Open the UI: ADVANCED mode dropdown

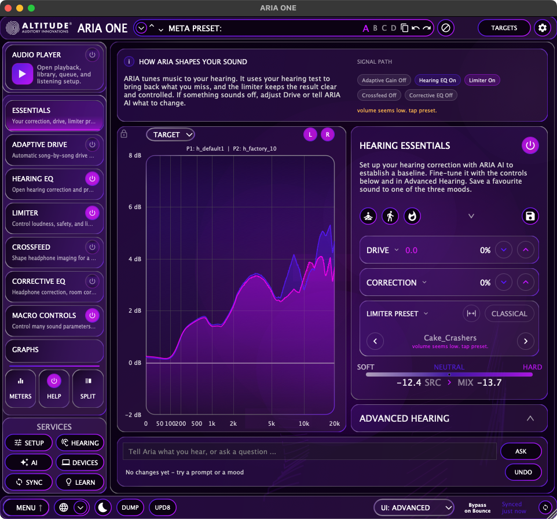(414, 507)
